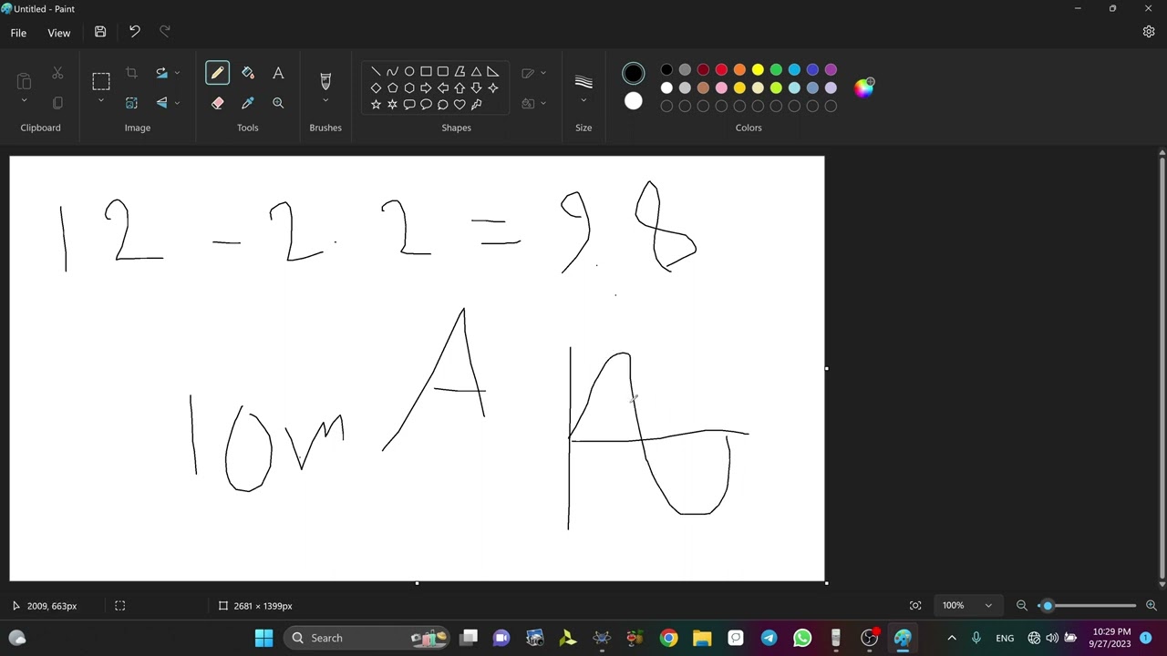The width and height of the screenshot is (1167, 656).
Task: Select the Color 2 white swatch
Action: click(634, 101)
